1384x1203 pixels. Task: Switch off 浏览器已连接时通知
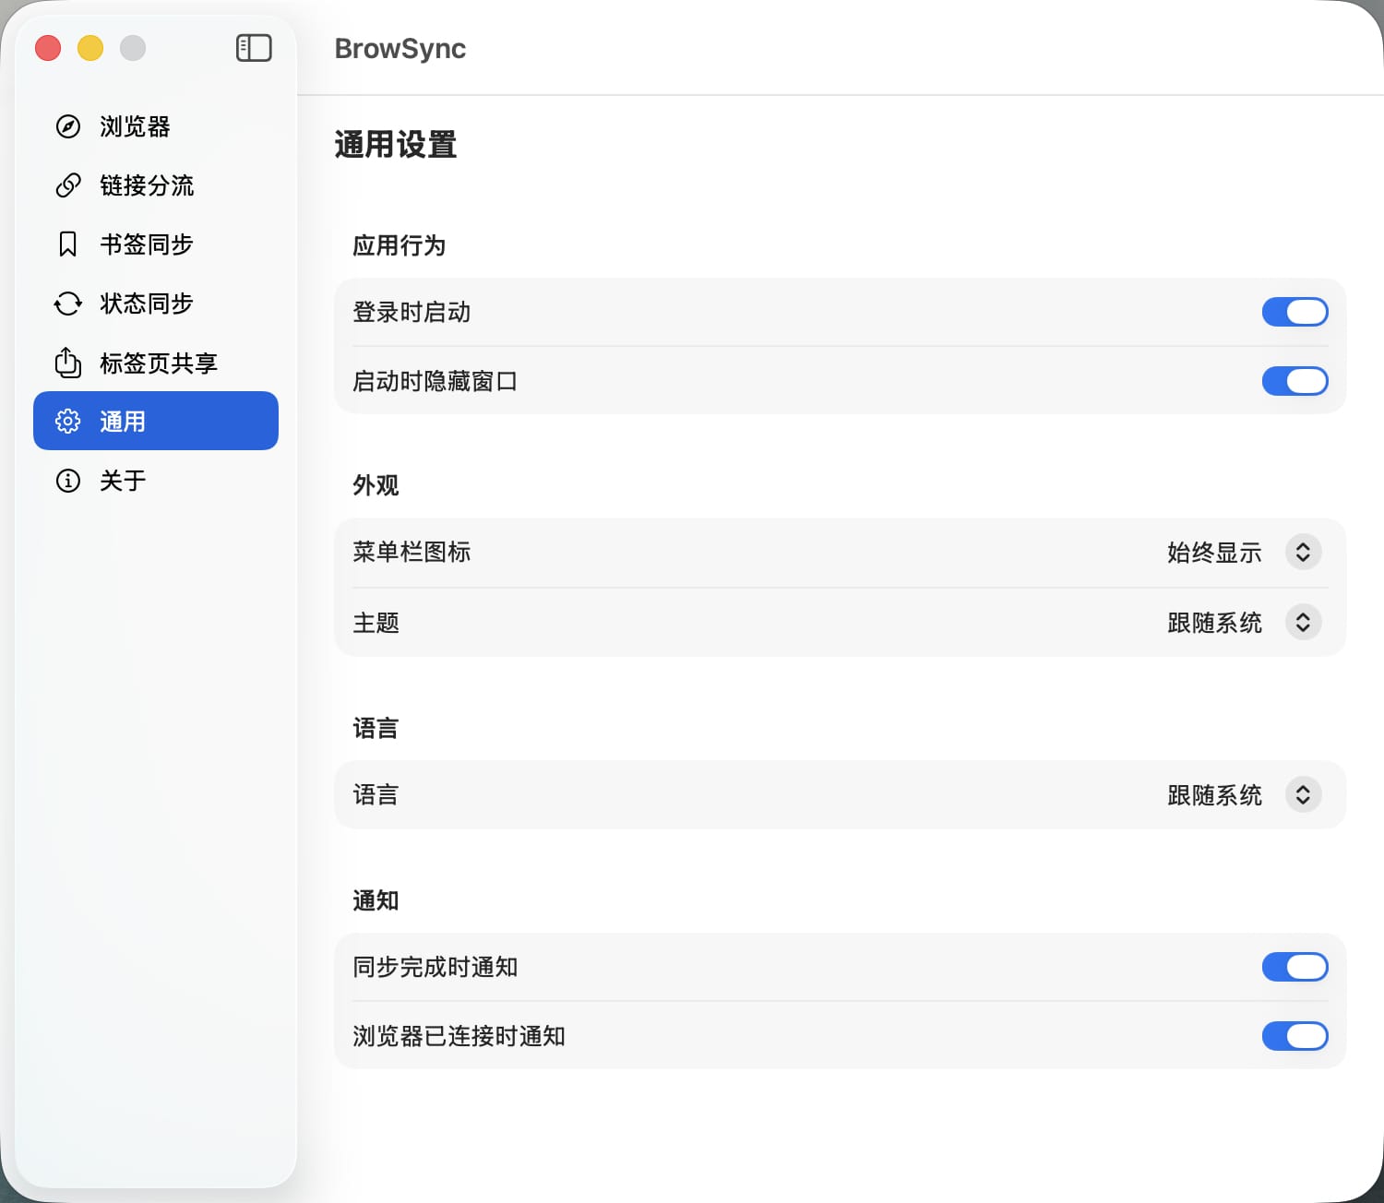pyautogui.click(x=1295, y=1036)
